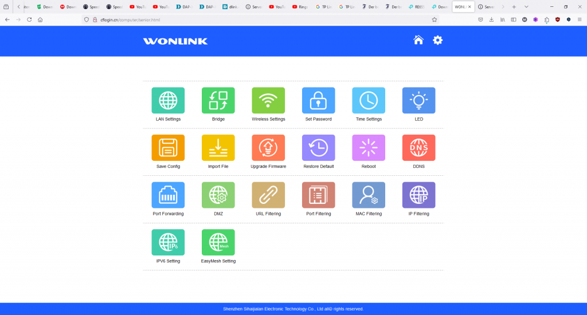The image size is (587, 315).
Task: Open the Time Settings clock tile
Action: pos(369,100)
